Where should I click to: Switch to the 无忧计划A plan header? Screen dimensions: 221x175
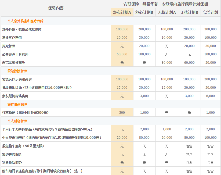pos(167,12)
